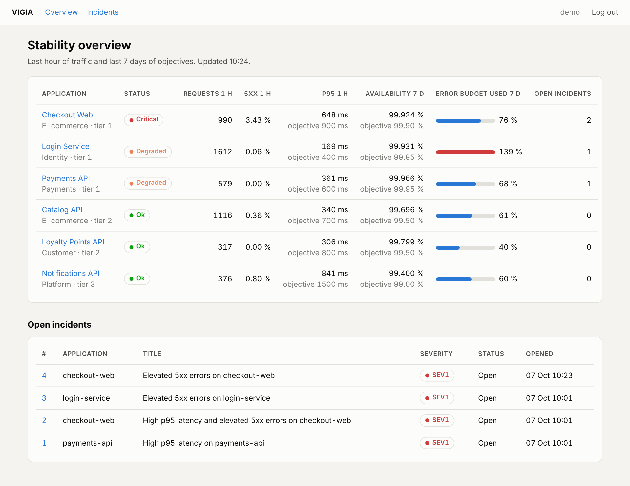The width and height of the screenshot is (630, 486).
Task: Open incident number 3
Action: coord(44,398)
